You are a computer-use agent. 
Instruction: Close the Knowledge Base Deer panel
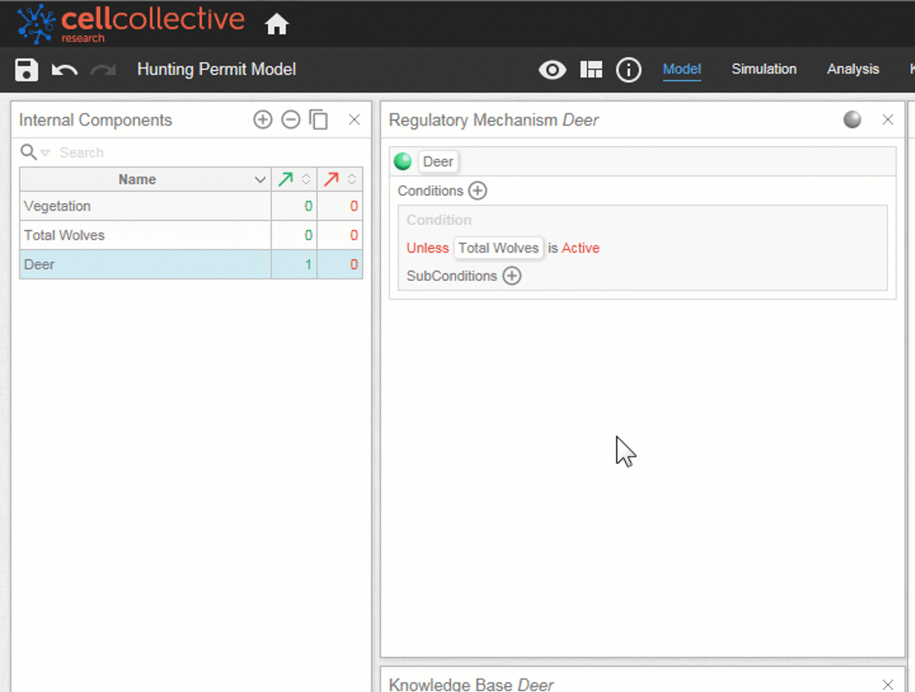point(888,684)
